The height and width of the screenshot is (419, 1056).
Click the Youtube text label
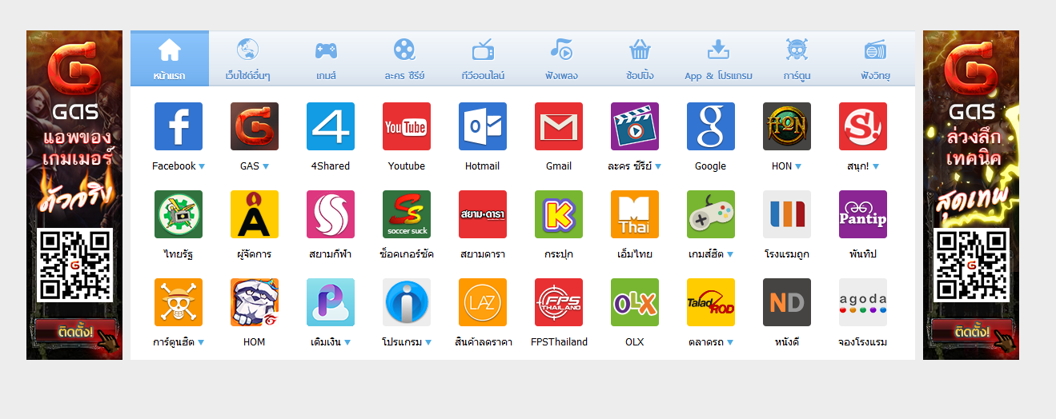click(407, 166)
